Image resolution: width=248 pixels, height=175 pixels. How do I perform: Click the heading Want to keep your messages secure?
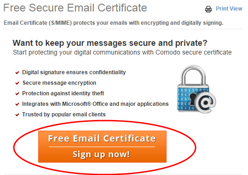[x=110, y=43]
